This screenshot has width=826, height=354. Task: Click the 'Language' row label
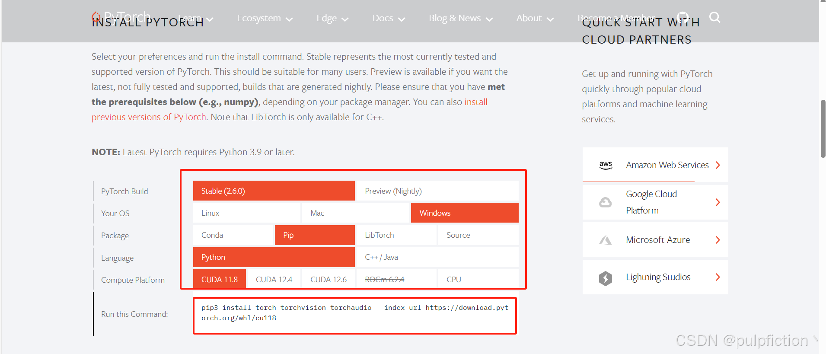point(117,258)
